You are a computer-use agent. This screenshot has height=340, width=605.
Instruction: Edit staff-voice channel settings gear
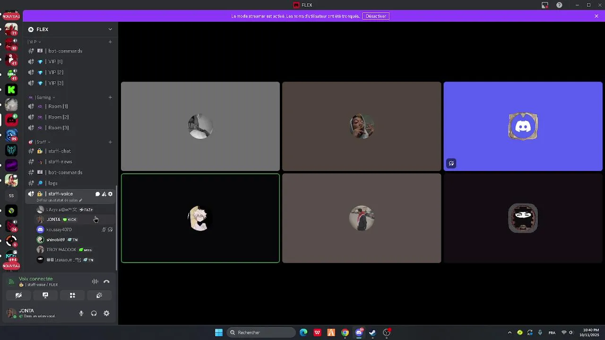pyautogui.click(x=111, y=194)
